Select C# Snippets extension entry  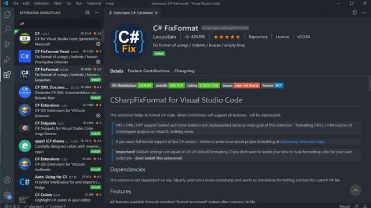point(59,128)
